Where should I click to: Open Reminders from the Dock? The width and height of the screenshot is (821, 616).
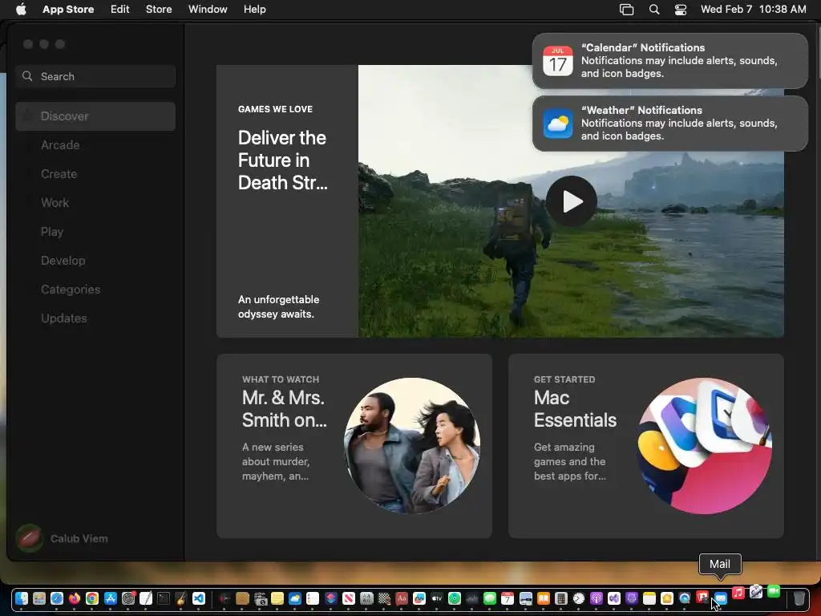click(x=313, y=598)
